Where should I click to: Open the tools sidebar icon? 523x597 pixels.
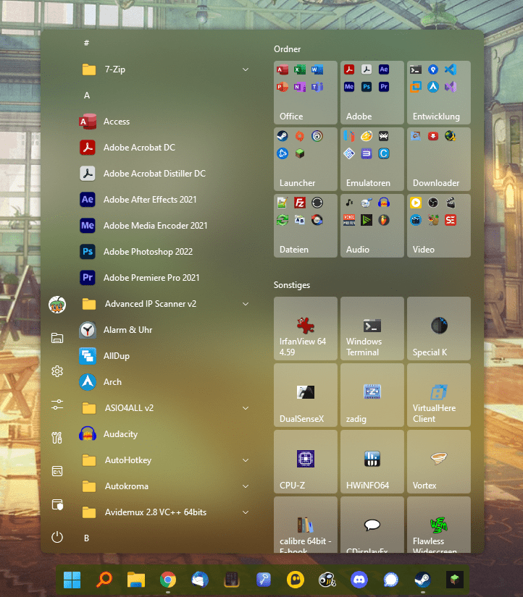click(57, 438)
